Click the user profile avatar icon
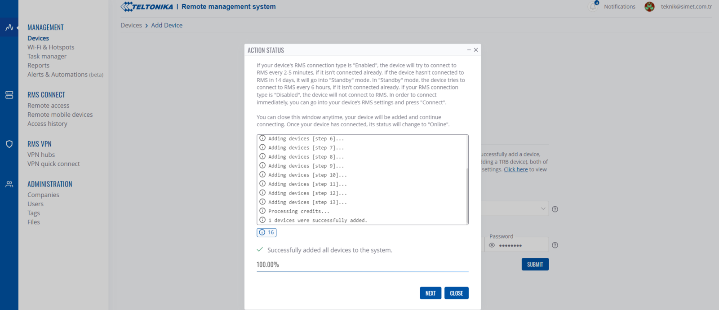This screenshot has height=310, width=719. (x=649, y=7)
